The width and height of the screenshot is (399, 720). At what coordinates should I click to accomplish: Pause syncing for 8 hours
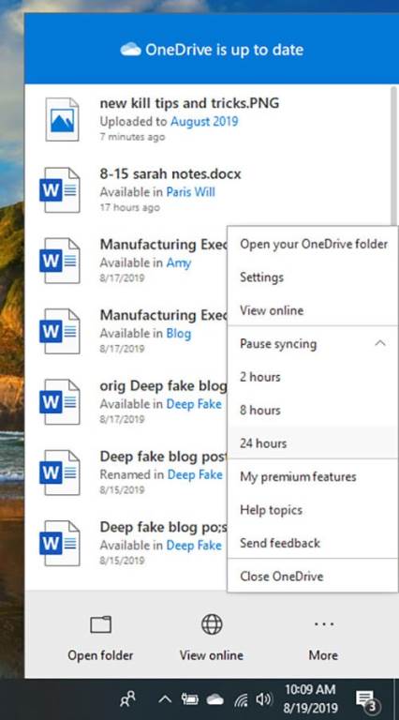coord(313,410)
